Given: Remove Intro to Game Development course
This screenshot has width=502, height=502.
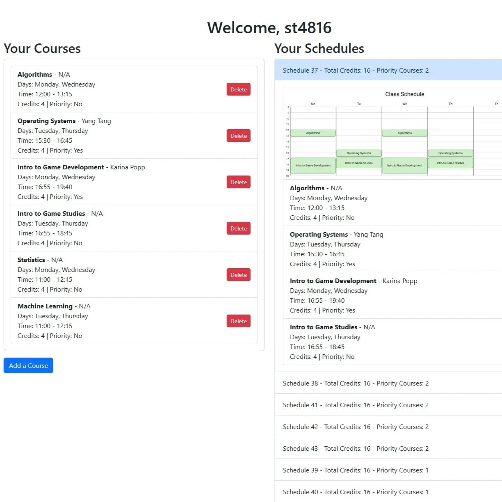Looking at the screenshot, I should [x=238, y=182].
